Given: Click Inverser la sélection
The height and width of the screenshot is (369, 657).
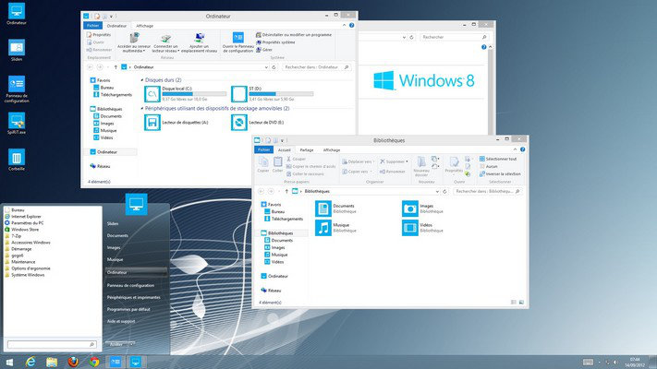Looking at the screenshot, I should (x=500, y=174).
